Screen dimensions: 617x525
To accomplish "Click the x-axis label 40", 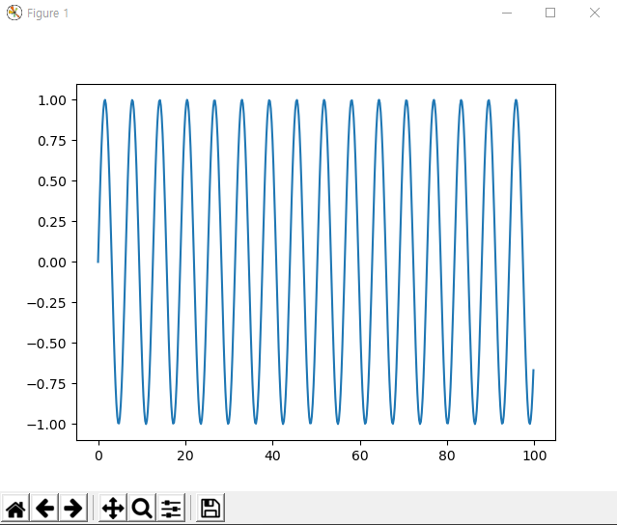I will tap(272, 456).
